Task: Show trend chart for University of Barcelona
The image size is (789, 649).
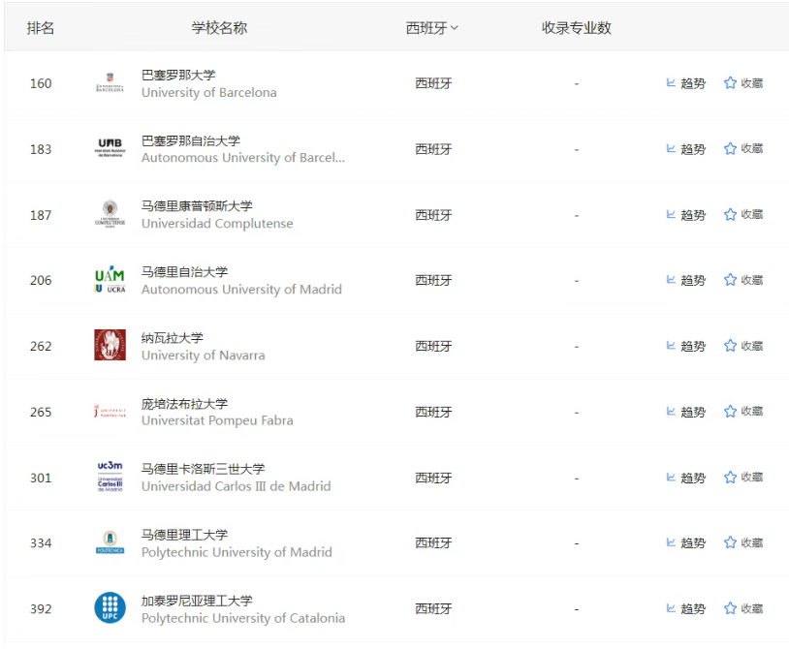Action: pos(686,83)
